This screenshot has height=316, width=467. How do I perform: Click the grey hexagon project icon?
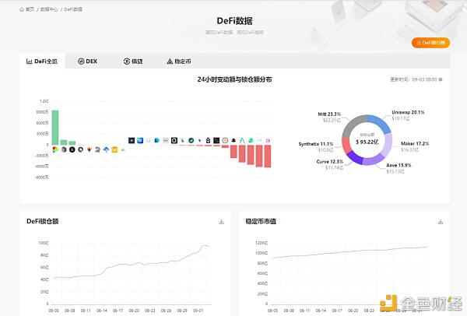coord(64,149)
